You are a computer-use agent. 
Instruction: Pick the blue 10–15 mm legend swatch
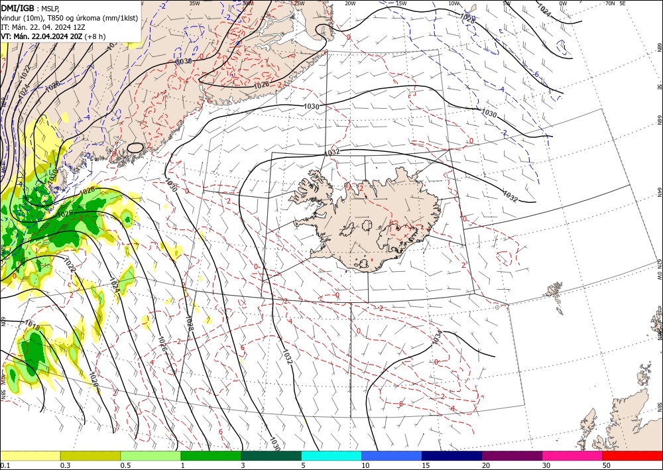click(392, 455)
